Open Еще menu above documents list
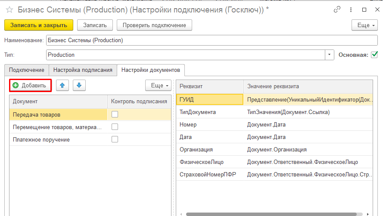This screenshot has height=216, width=383. (158, 86)
